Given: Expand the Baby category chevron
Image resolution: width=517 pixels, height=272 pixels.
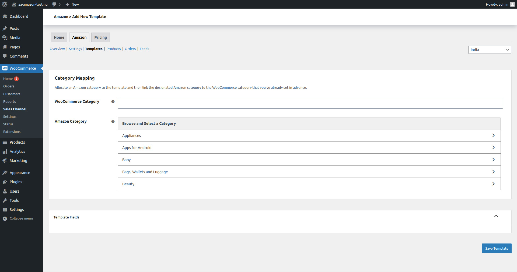Looking at the screenshot, I should pyautogui.click(x=493, y=160).
